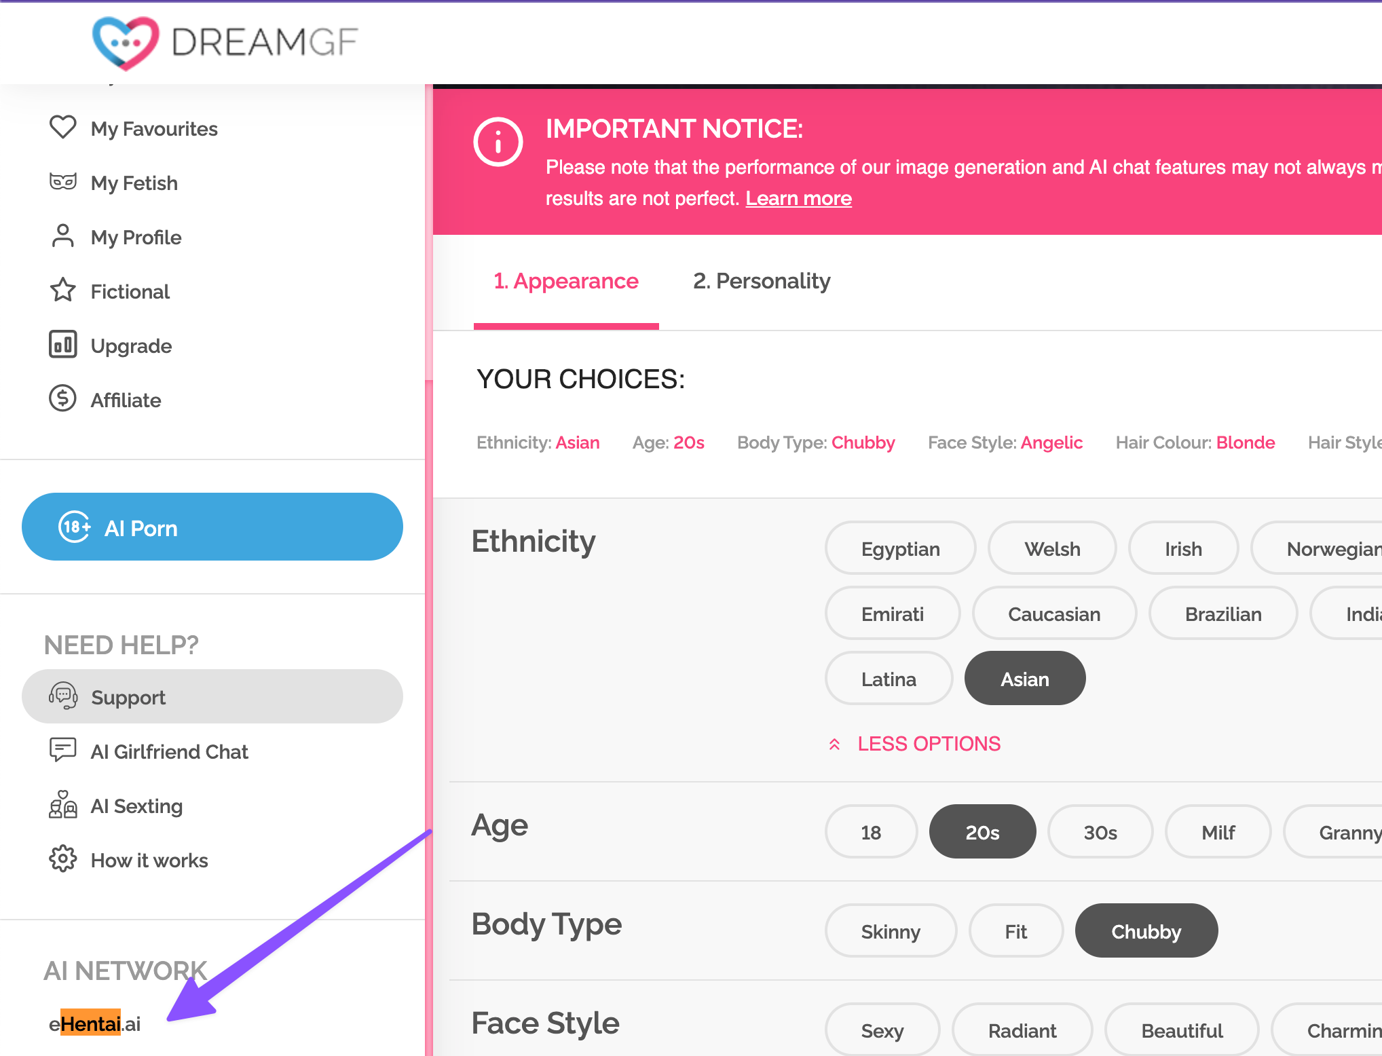
Task: Open the Learn more notice link
Action: [x=798, y=198]
